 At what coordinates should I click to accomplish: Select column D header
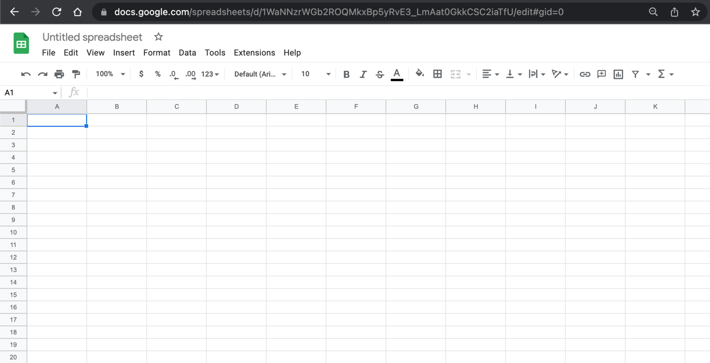click(x=236, y=106)
